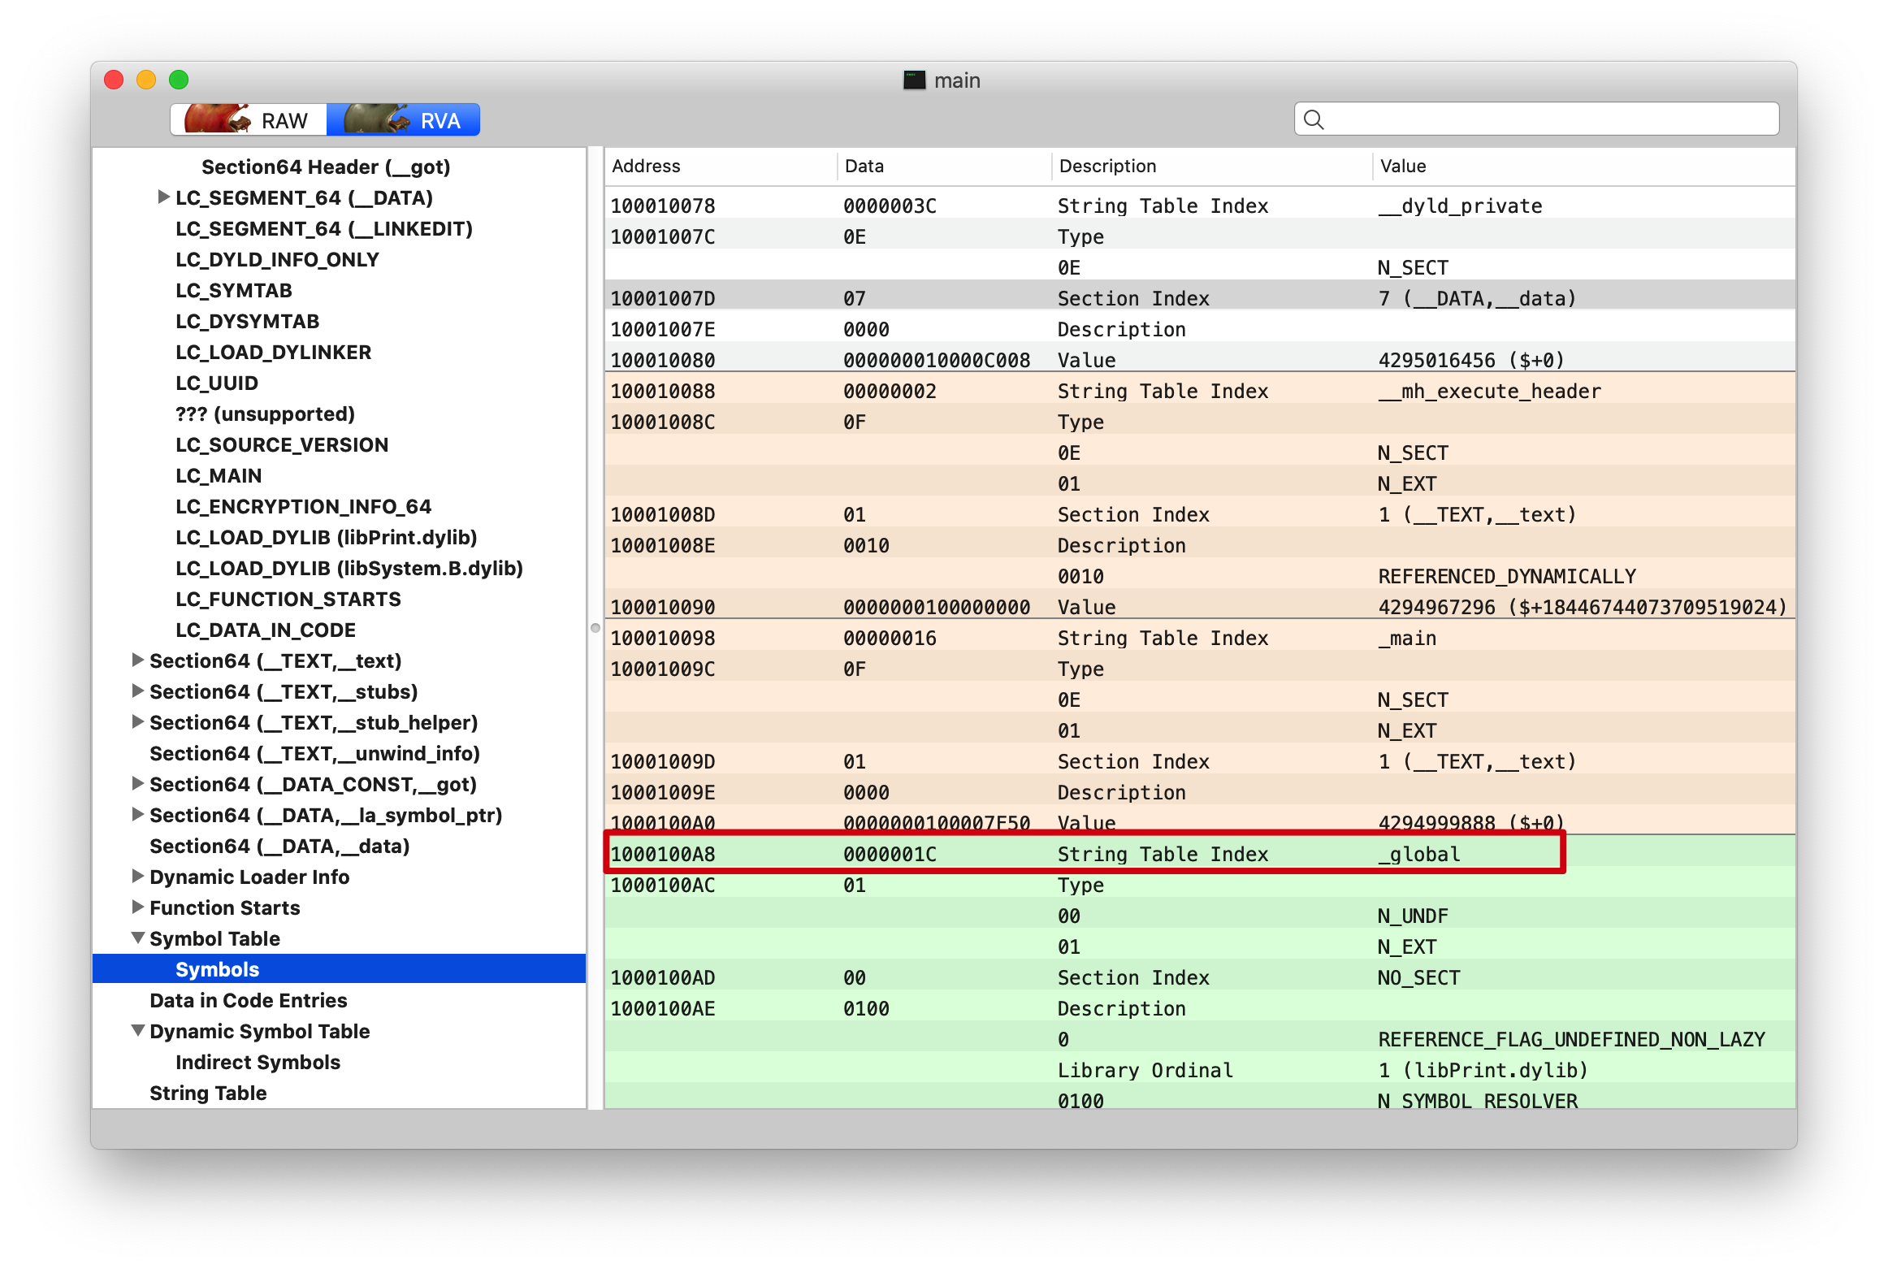
Task: Select Symbols under Symbol Table
Action: coord(339,969)
